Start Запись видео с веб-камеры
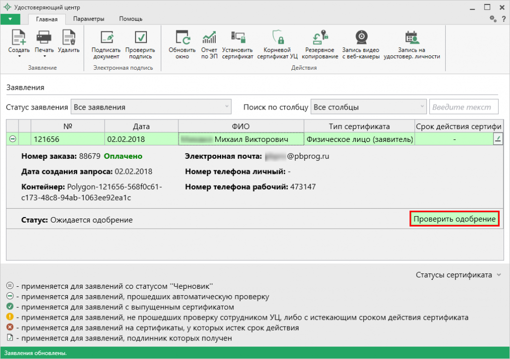Viewport: 510px width, 359px height. (x=361, y=38)
